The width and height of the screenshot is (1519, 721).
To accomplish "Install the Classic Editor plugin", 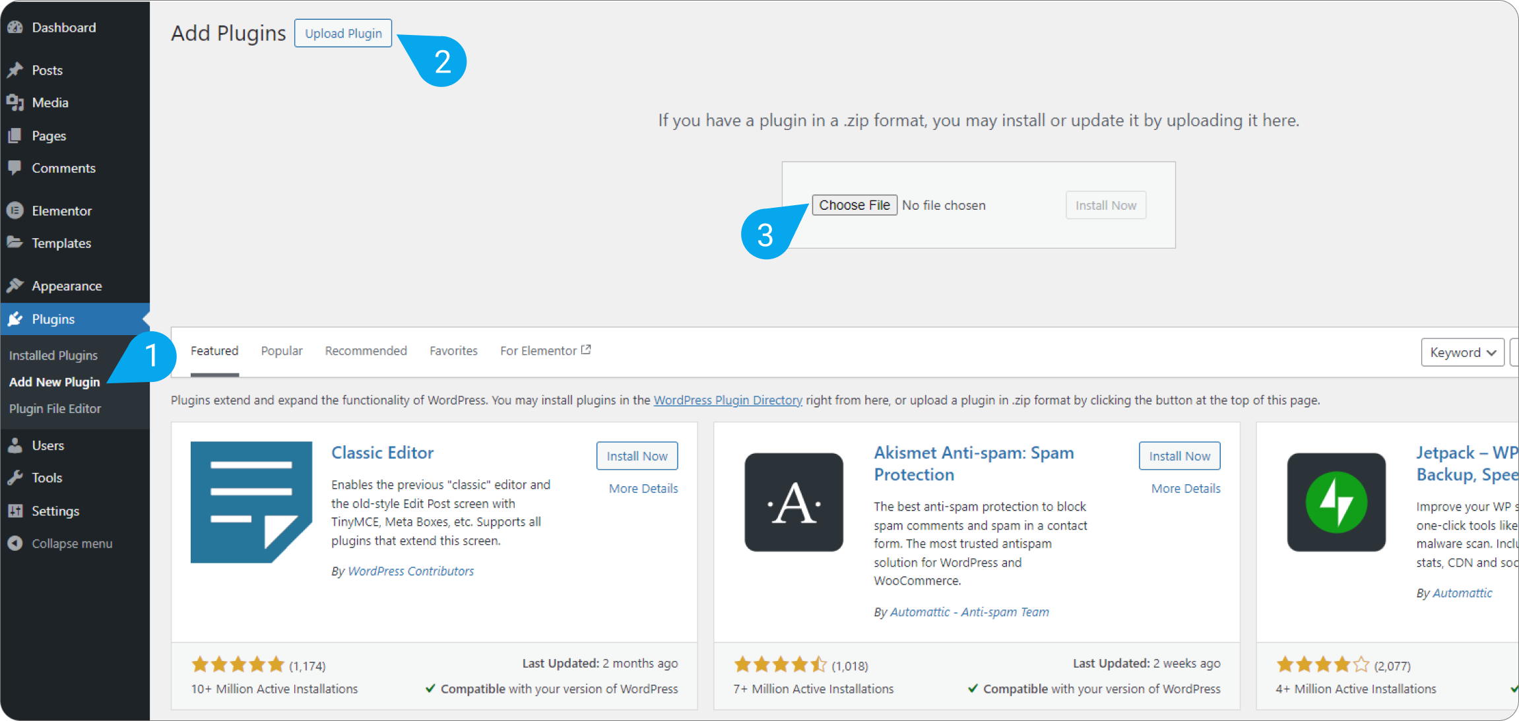I will coord(637,456).
